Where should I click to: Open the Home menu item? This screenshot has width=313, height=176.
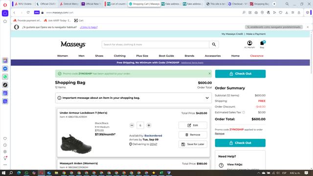click(x=235, y=56)
